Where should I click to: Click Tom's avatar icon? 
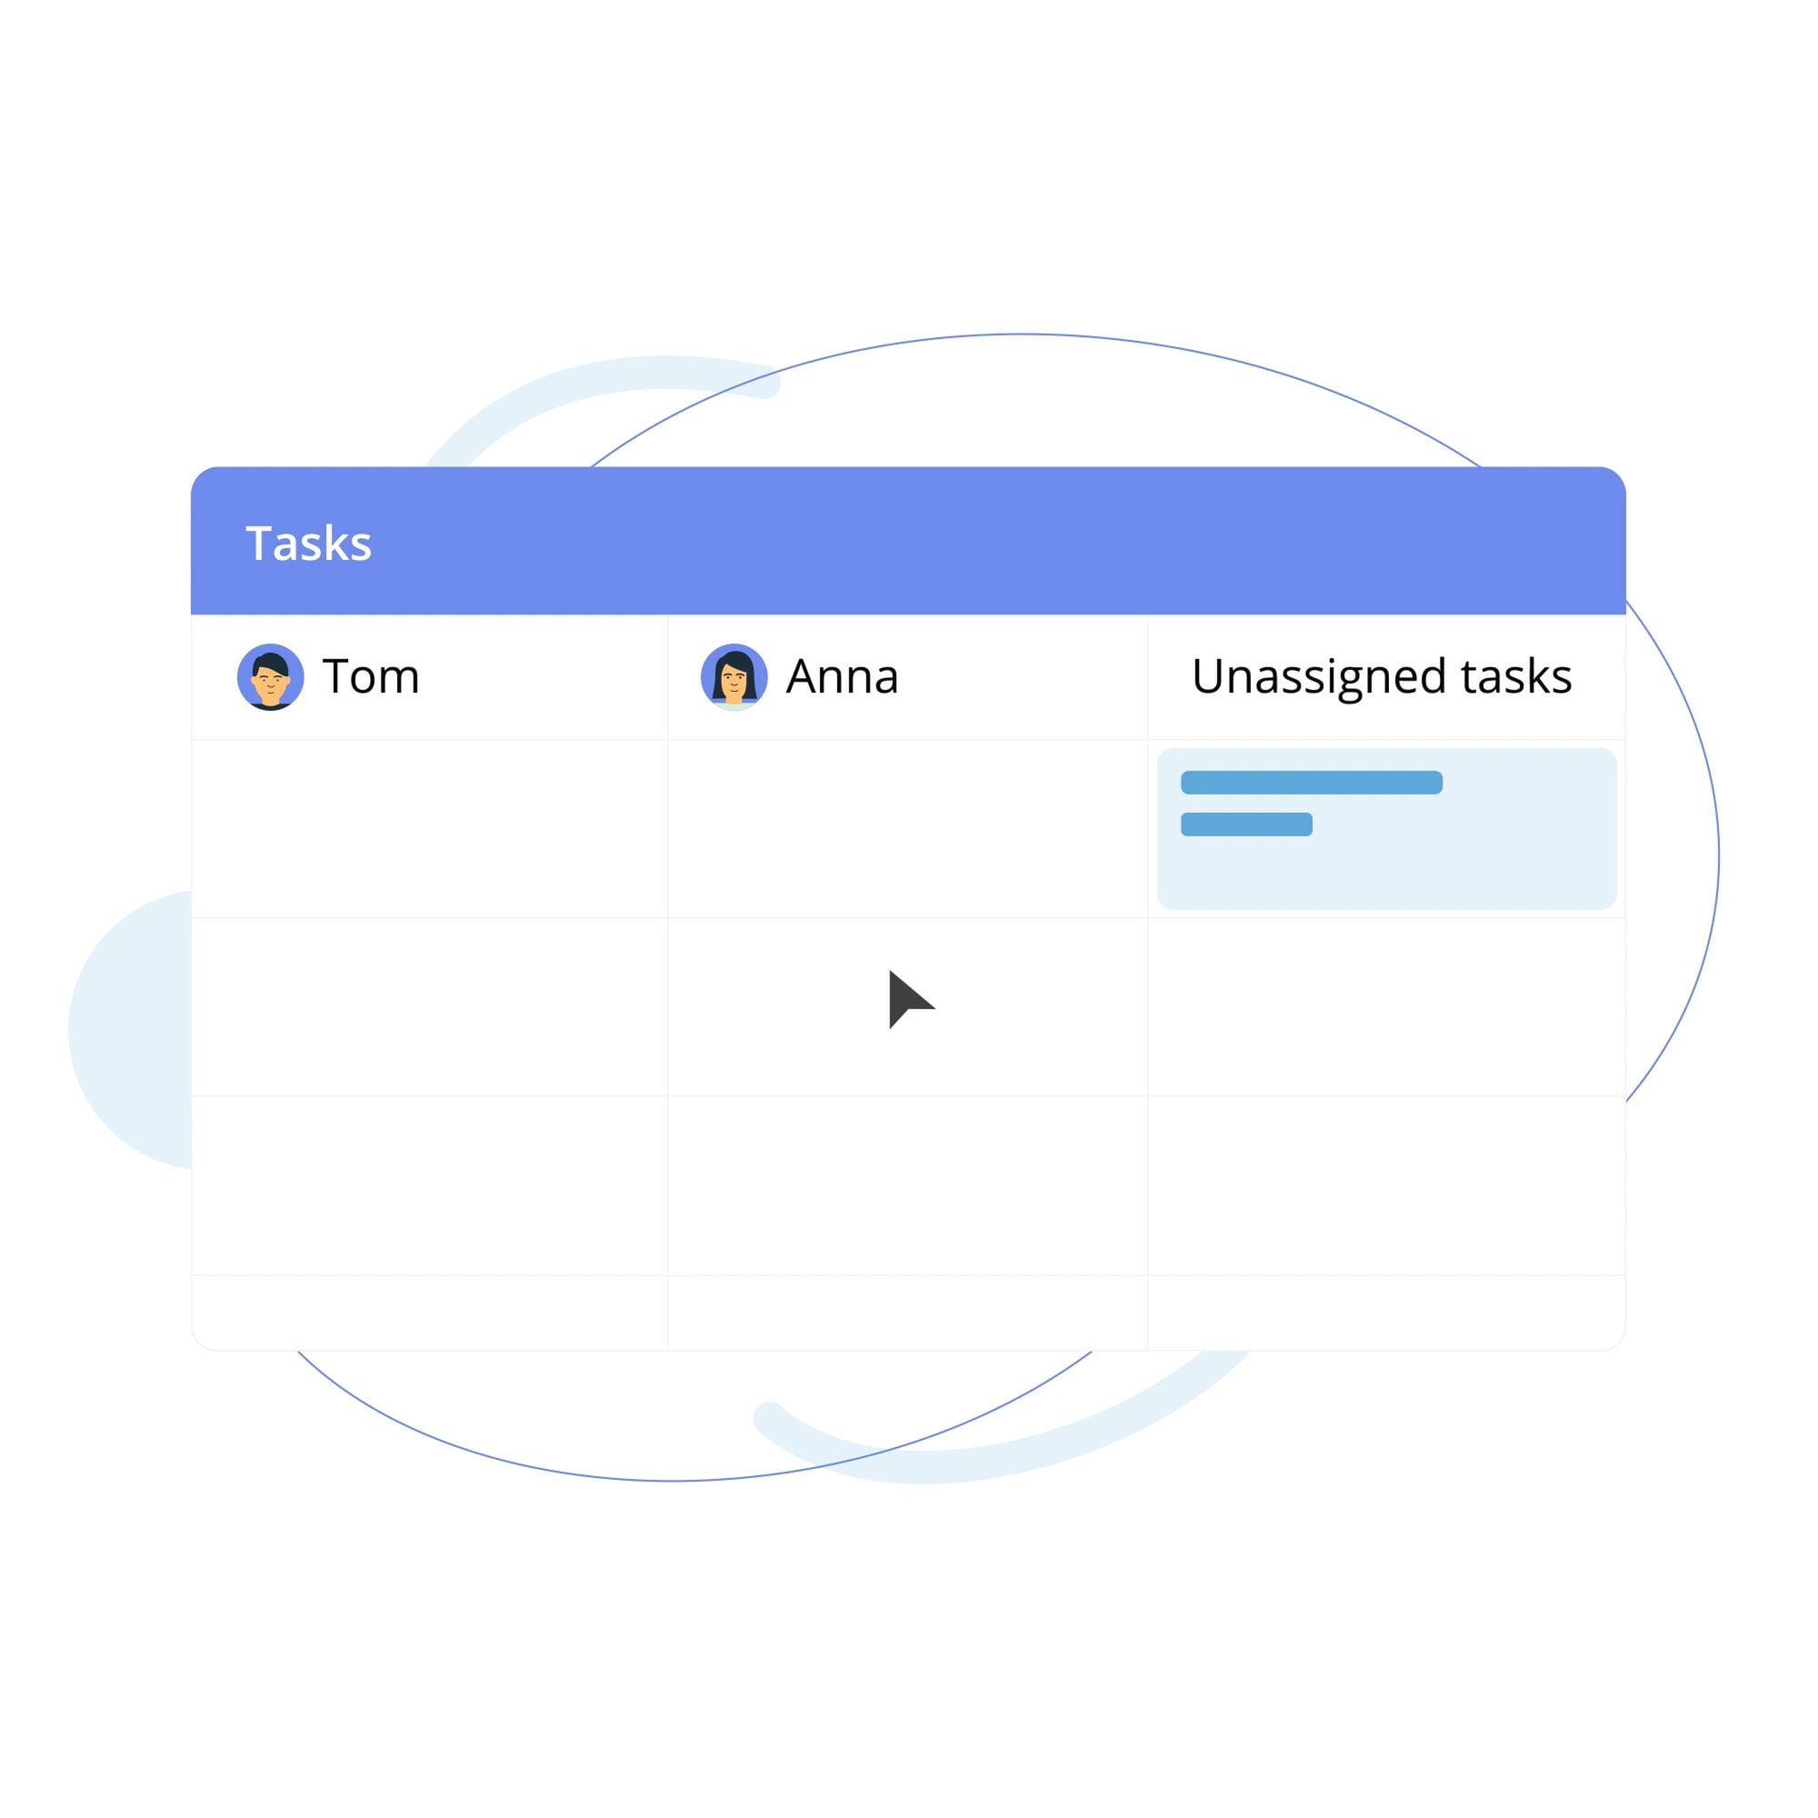pos(270,676)
